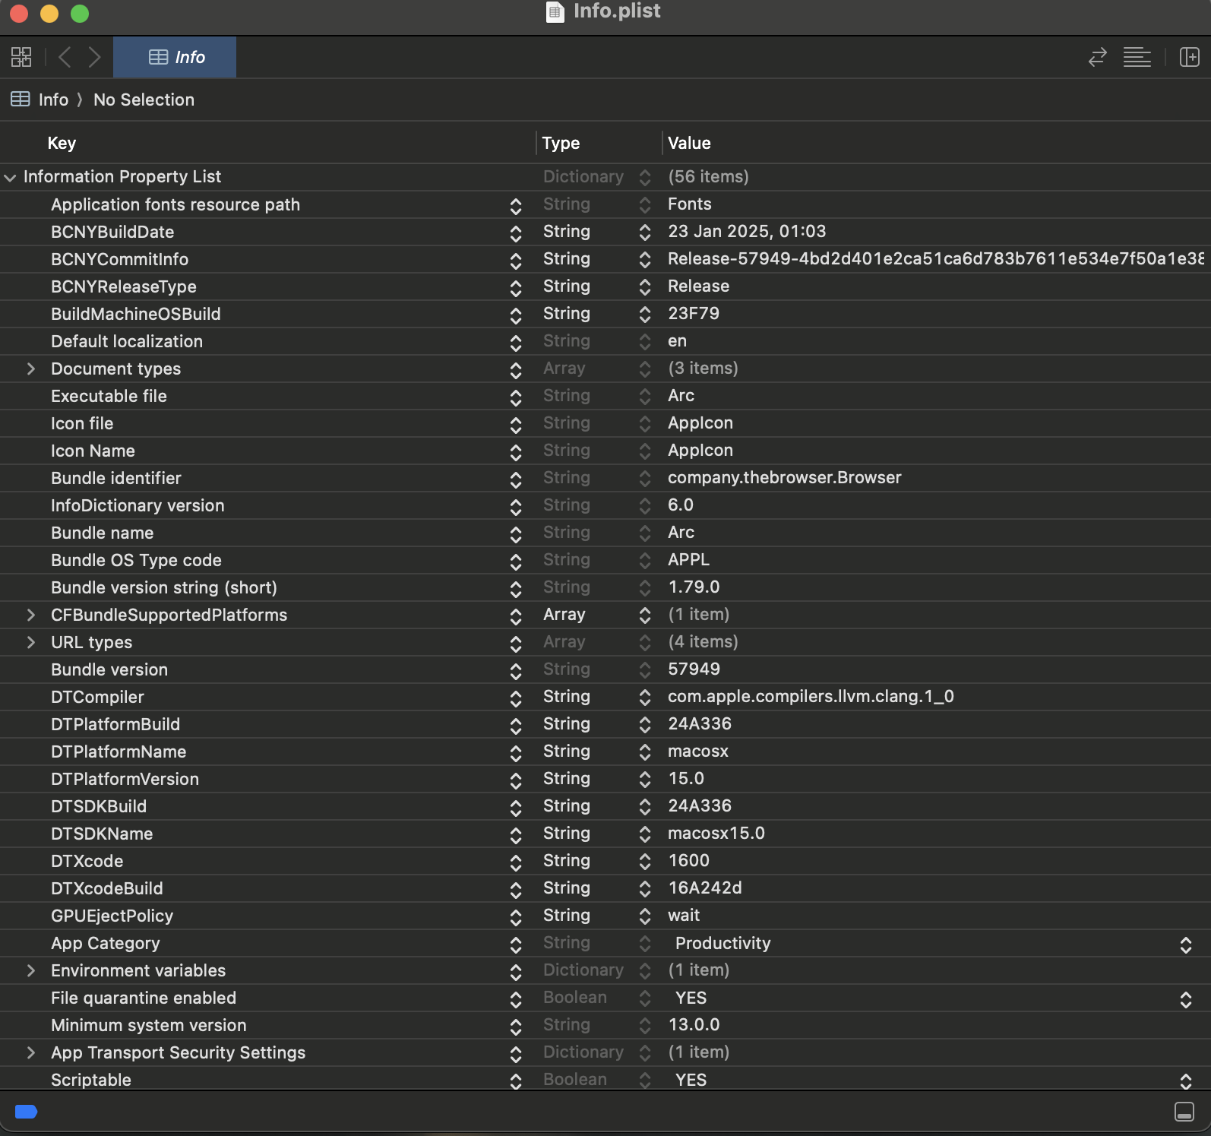This screenshot has width=1211, height=1136.
Task: Click the Key column header
Action: (62, 143)
